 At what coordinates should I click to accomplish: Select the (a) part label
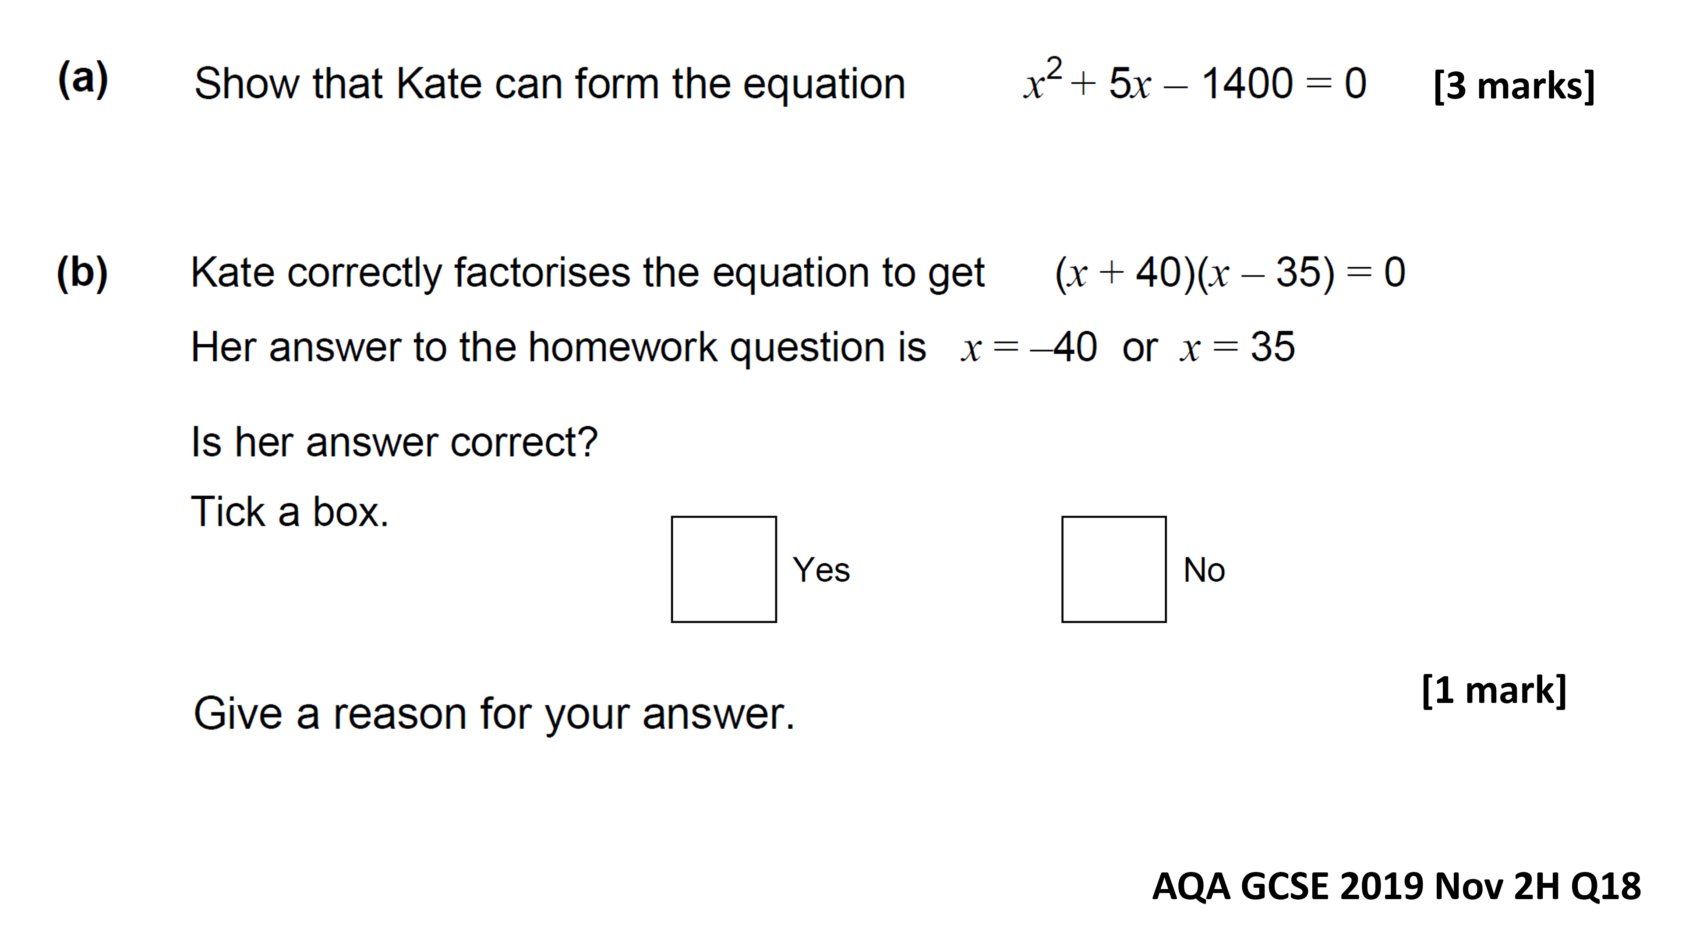pos(83,80)
